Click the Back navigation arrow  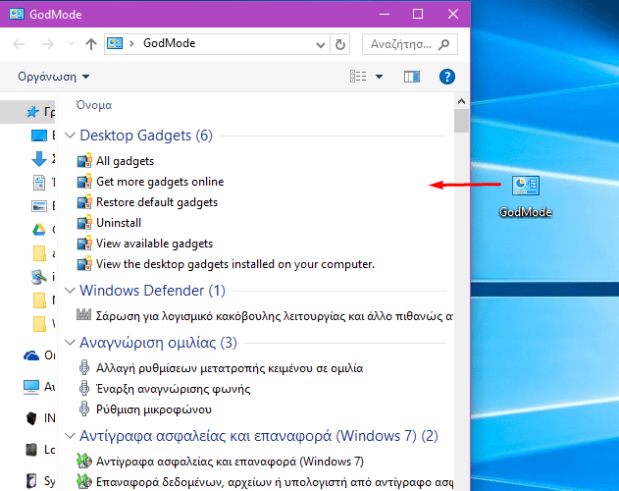tap(19, 44)
